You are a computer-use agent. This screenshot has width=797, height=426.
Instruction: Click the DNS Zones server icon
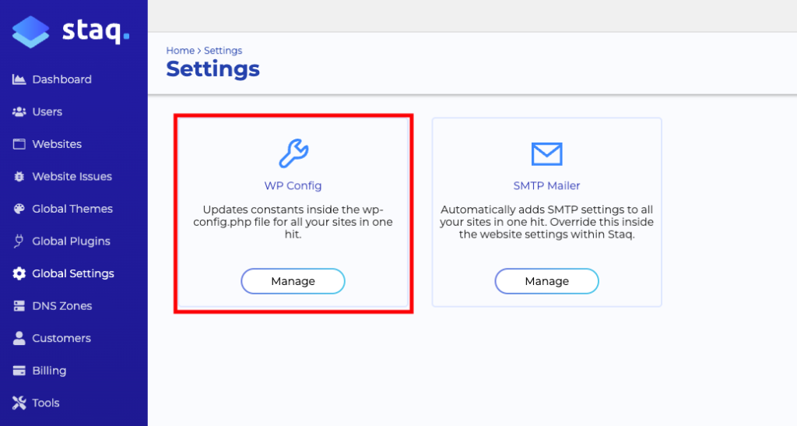19,306
